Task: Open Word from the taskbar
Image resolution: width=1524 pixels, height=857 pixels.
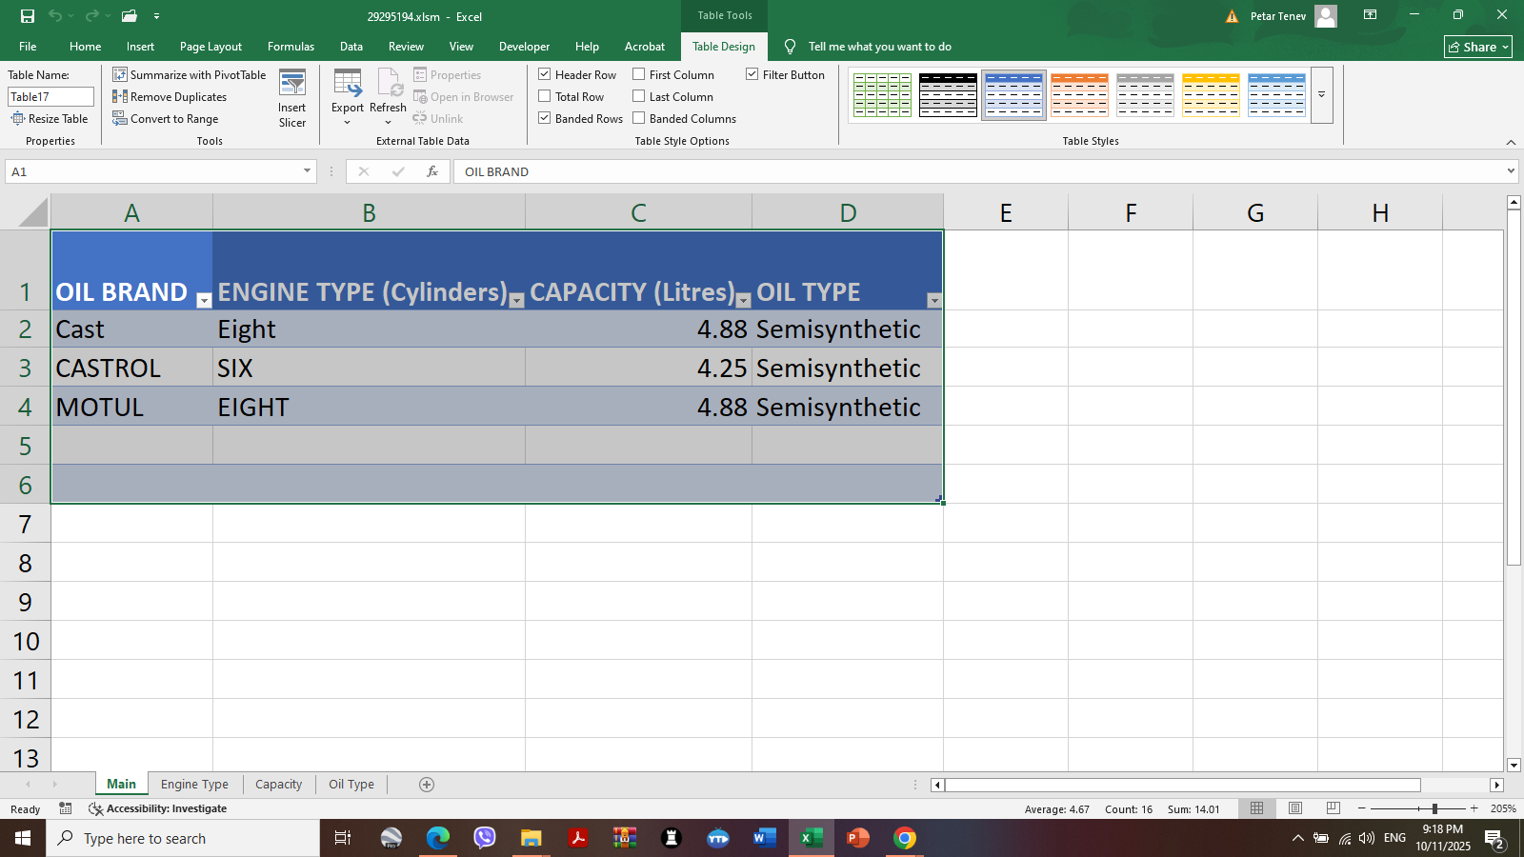Action: click(764, 838)
